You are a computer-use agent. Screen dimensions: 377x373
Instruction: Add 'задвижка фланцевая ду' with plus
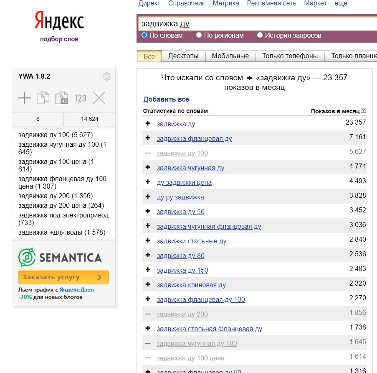(x=148, y=138)
